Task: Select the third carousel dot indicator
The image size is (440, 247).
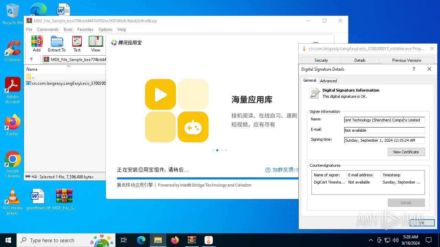Action: [222, 150]
